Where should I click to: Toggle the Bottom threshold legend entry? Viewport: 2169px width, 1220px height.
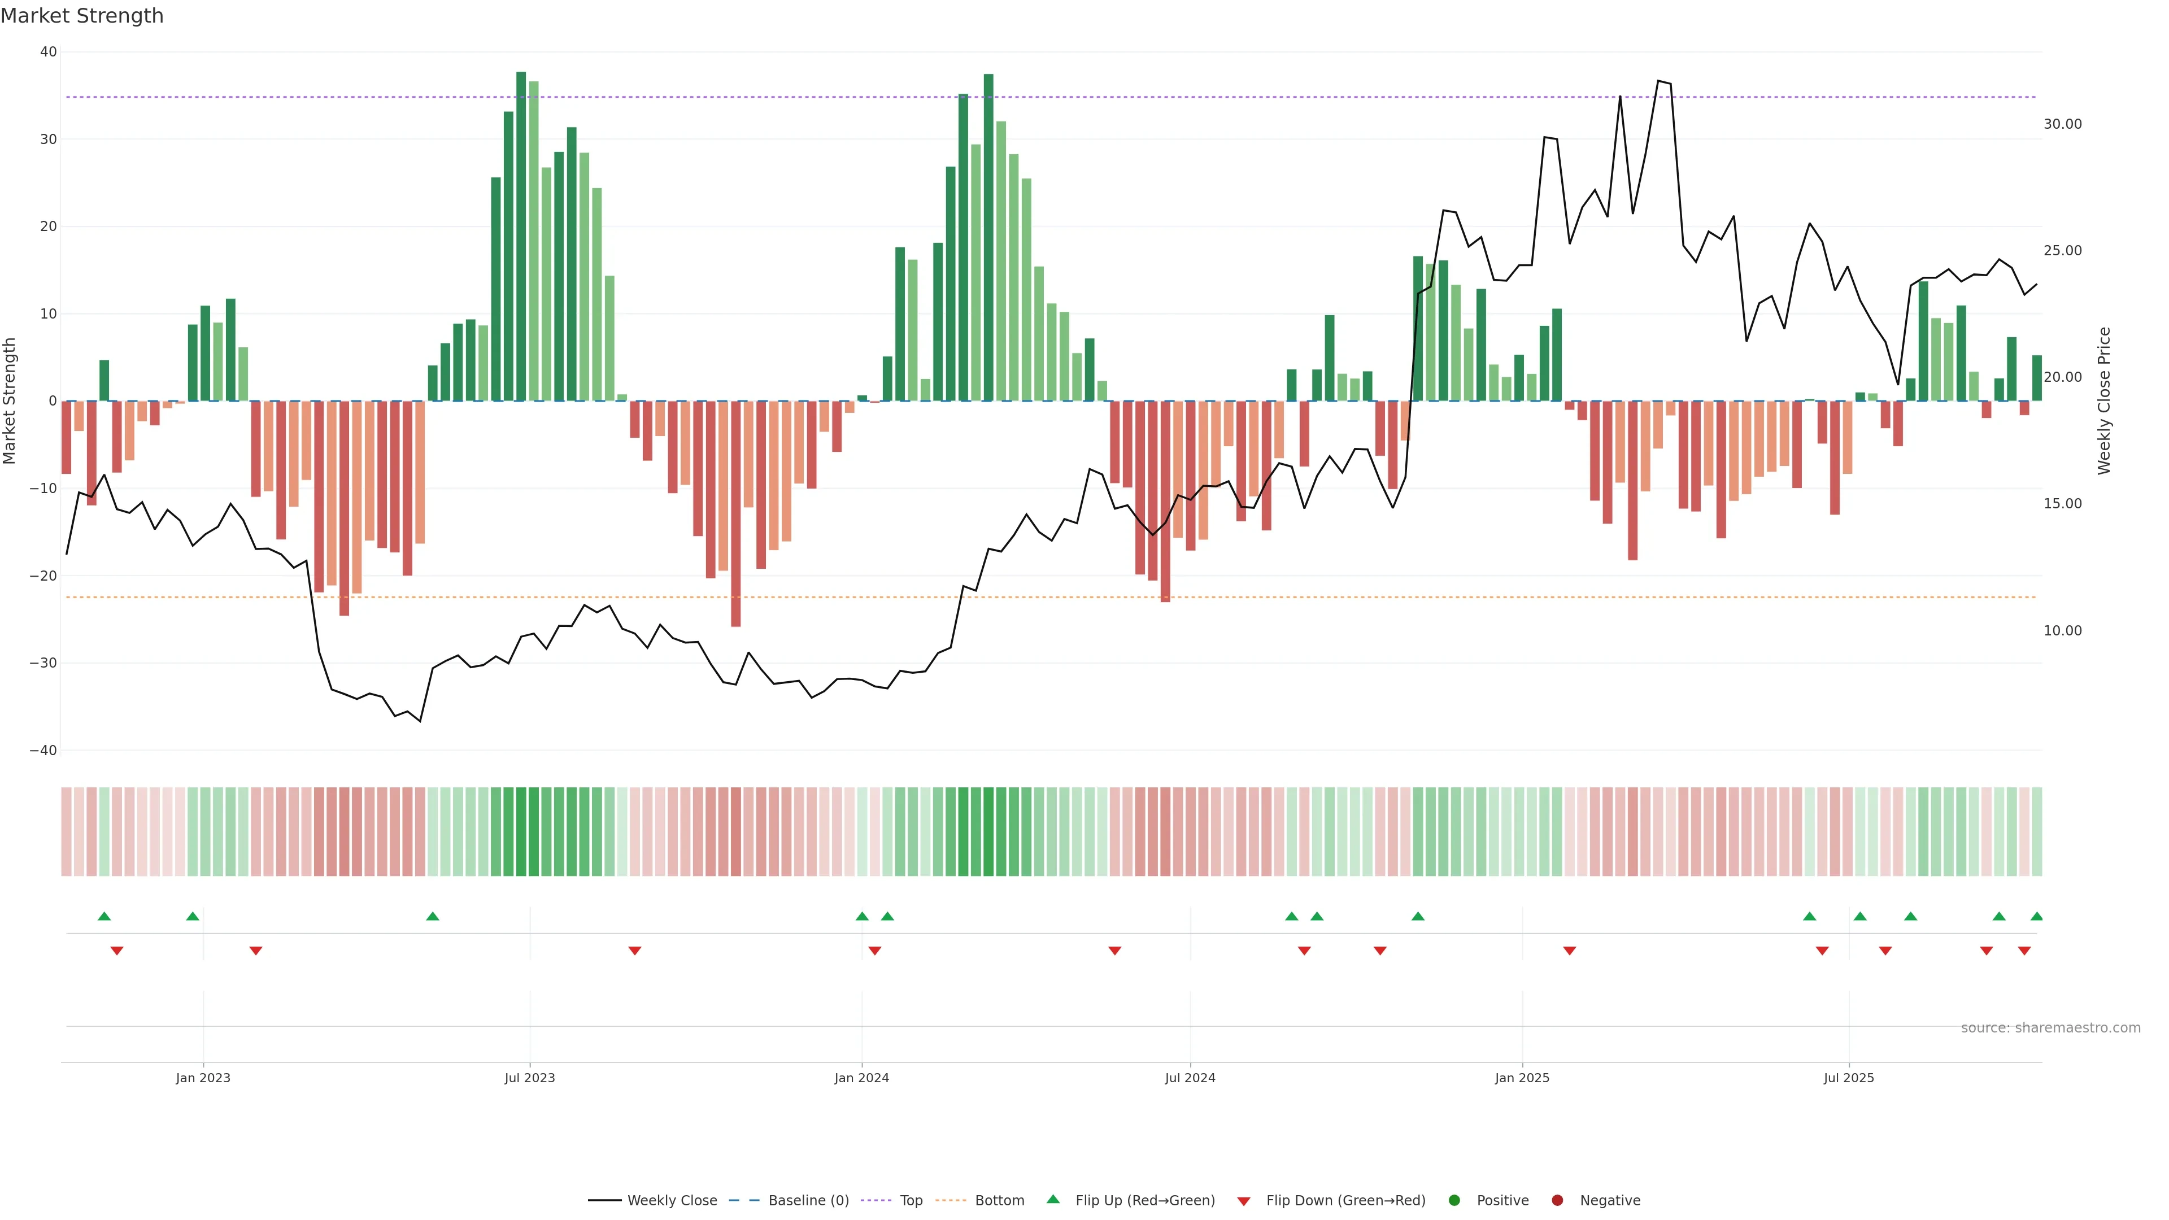[999, 1200]
